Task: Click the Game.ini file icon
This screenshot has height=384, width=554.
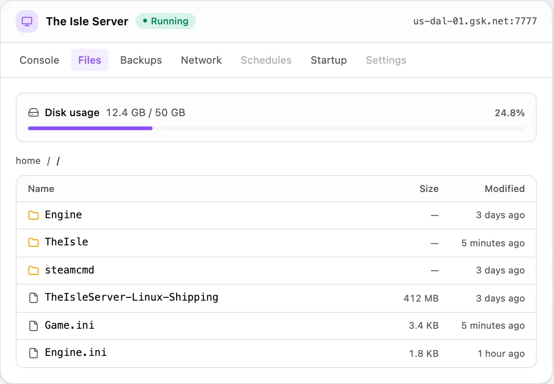Action: pos(34,325)
